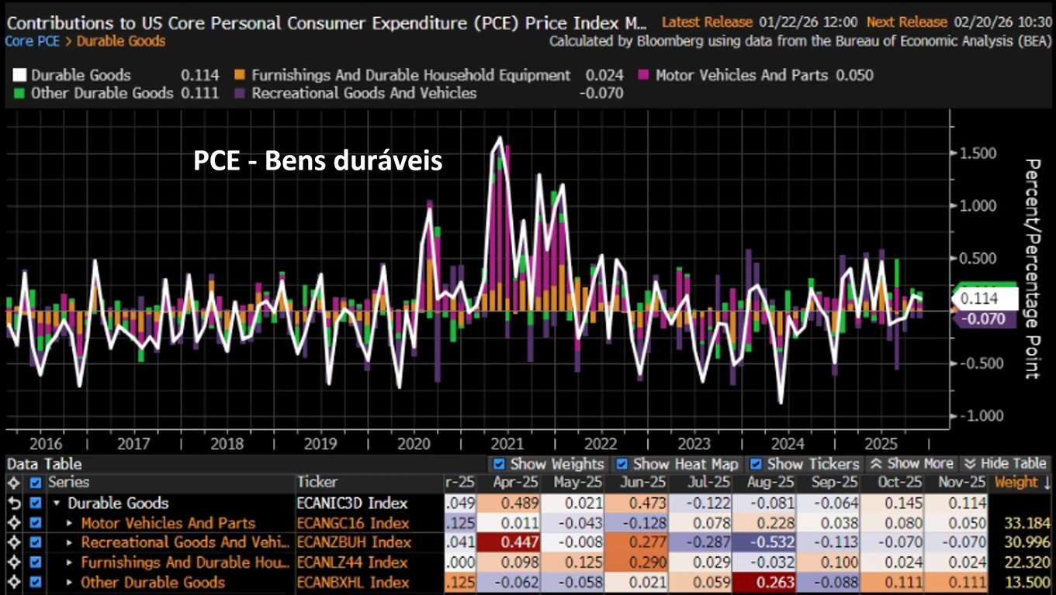Click the Show More double-chevron button

point(910,463)
